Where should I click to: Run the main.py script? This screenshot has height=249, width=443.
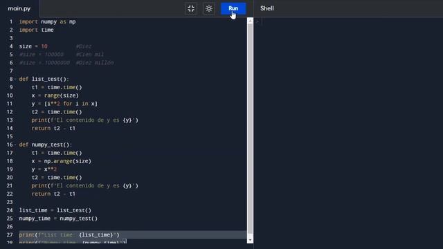(233, 8)
